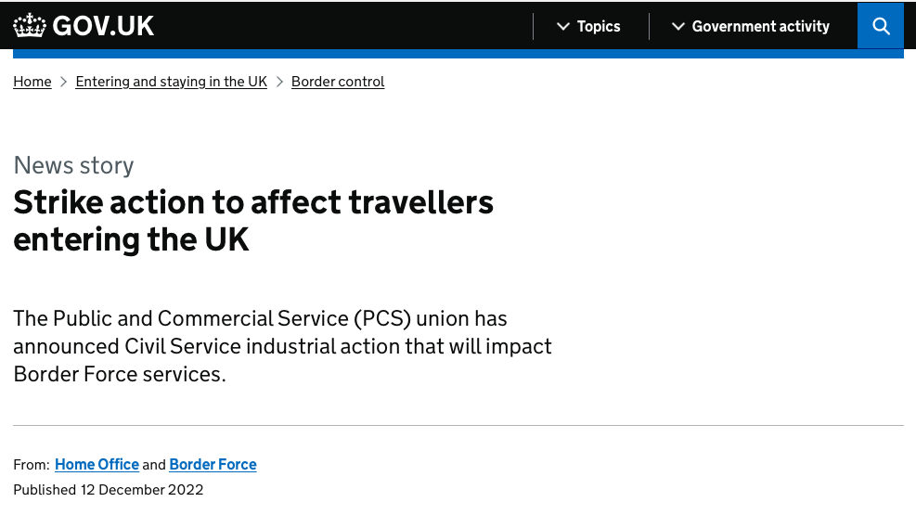Screen dimensions: 916x515
Task: Click the From: label text
Action: [x=32, y=465]
